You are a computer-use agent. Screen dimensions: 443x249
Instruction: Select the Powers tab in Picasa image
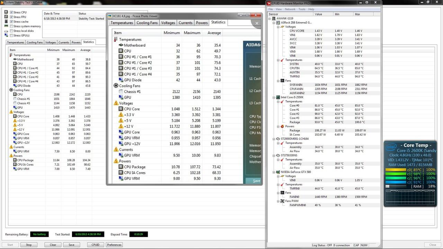click(202, 23)
